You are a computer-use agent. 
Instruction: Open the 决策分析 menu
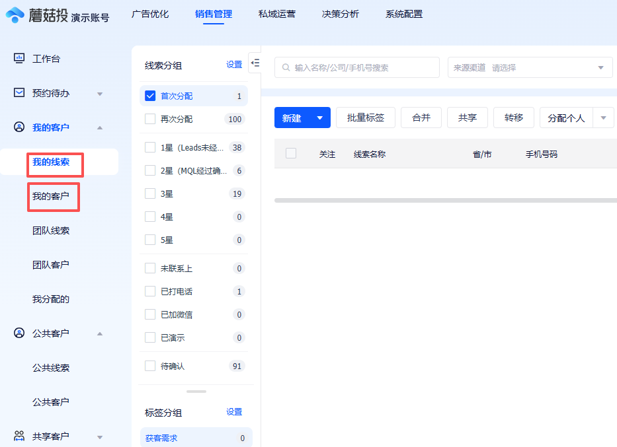340,13
